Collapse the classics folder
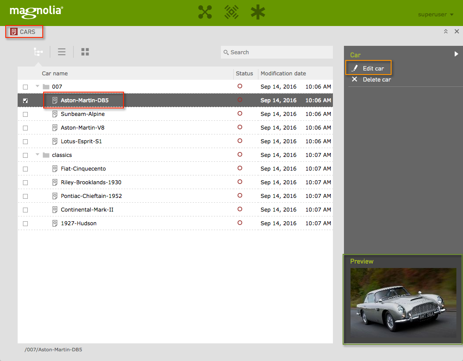Screen dimensions: 463x361 tap(37, 155)
